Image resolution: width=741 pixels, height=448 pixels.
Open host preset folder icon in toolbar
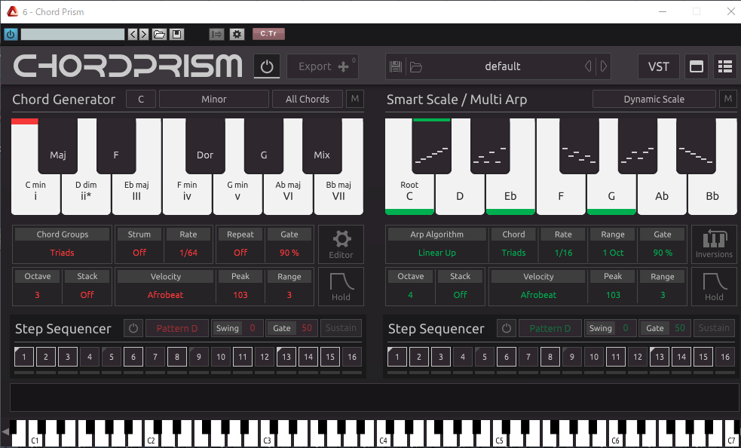(x=159, y=34)
